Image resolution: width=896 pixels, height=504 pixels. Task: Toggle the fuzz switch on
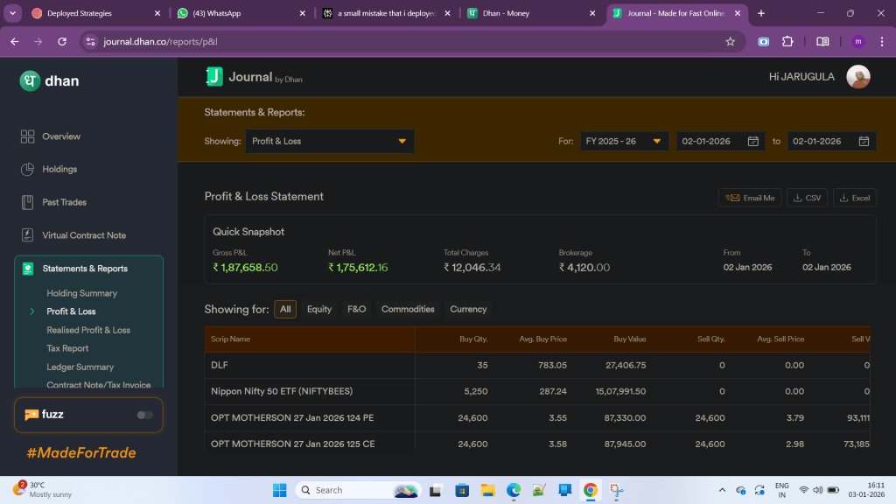[144, 415]
